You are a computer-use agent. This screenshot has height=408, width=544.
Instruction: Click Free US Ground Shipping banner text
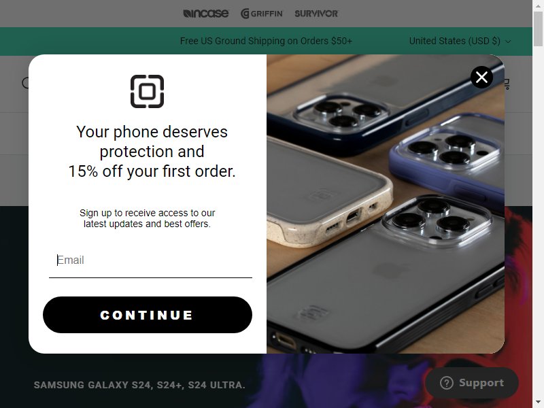[266, 41]
